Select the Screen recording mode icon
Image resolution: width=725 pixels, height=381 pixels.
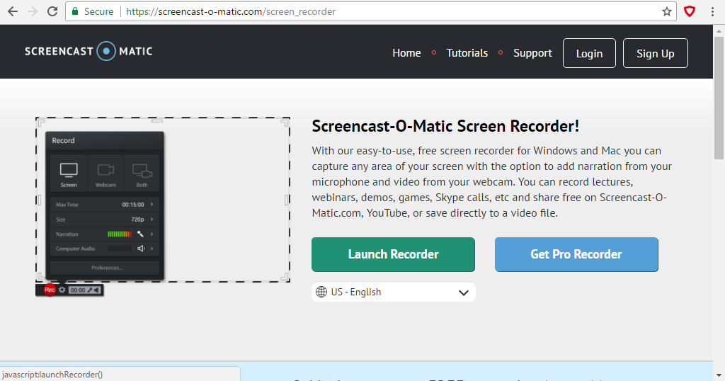coord(69,171)
